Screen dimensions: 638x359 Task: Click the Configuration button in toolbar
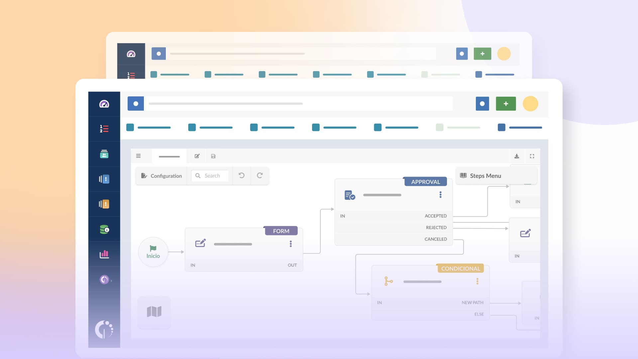pyautogui.click(x=161, y=175)
